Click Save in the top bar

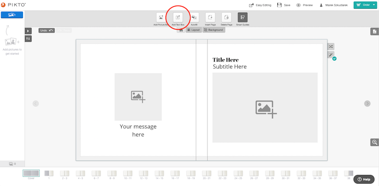click(284, 5)
